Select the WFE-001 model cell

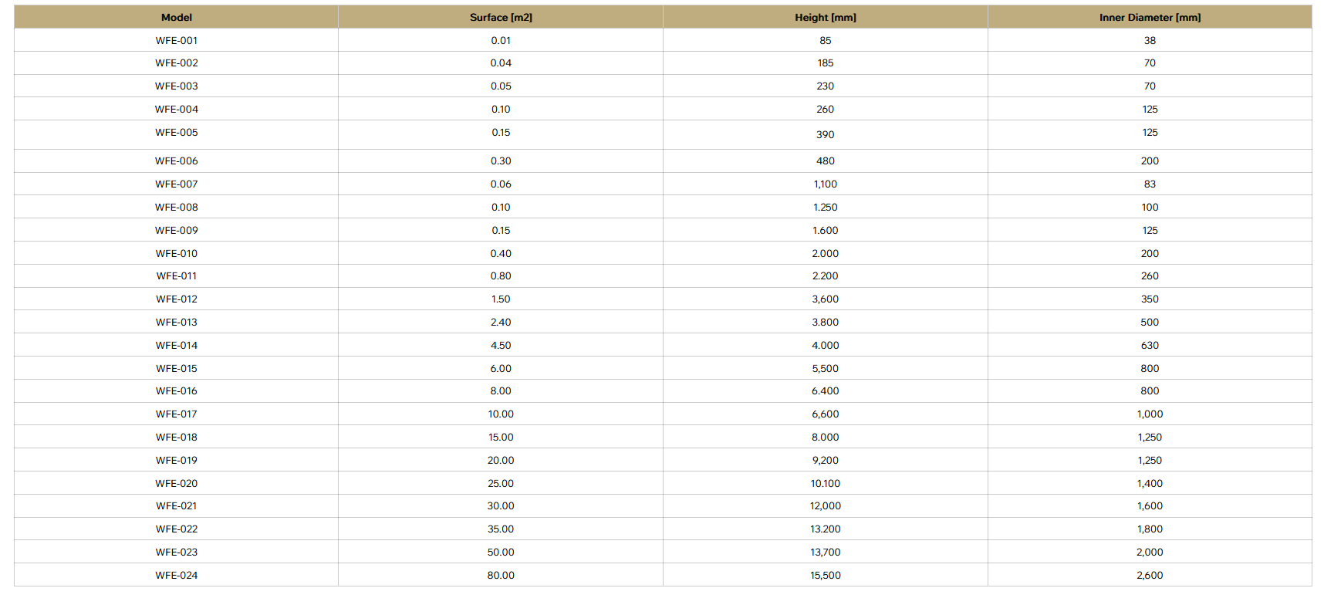click(x=177, y=40)
